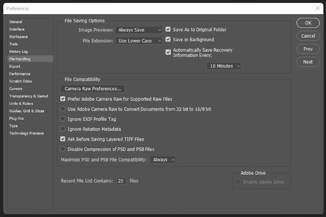Open Scratch Disks preferences
326x217 pixels.
(20, 81)
